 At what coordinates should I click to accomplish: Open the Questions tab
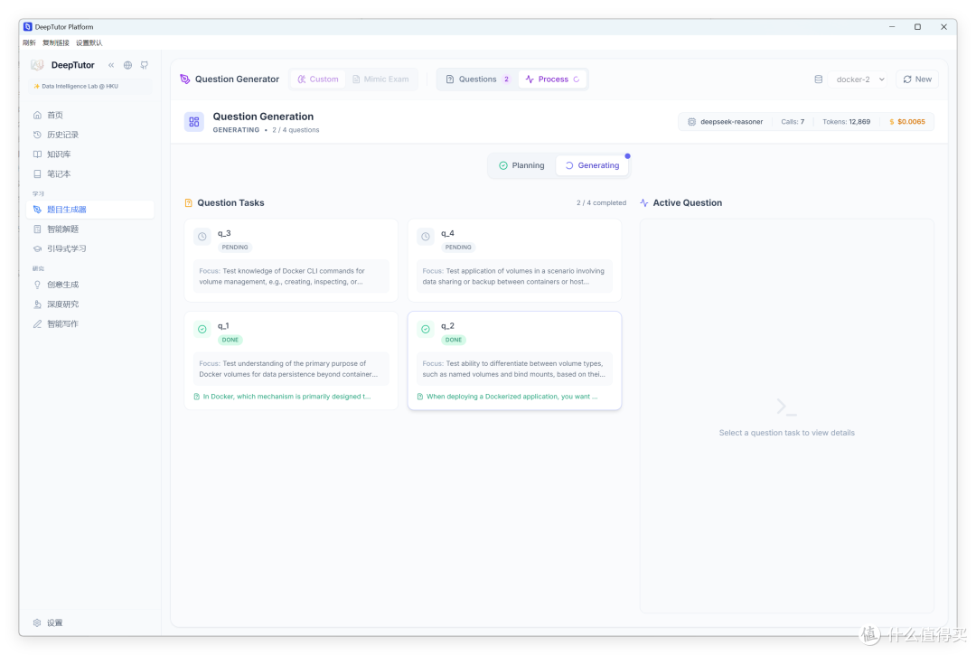(x=477, y=79)
